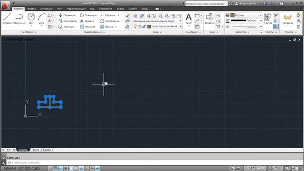Toggle layer lock padlock icon

(x=144, y=27)
